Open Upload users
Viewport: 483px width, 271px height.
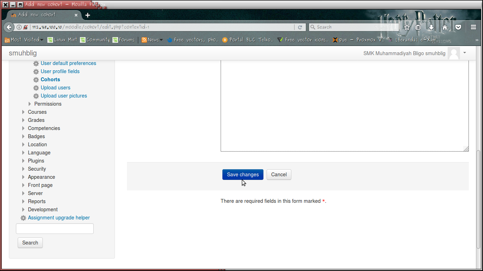(56, 88)
